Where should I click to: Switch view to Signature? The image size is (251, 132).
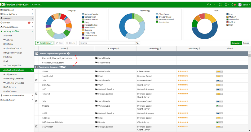236,43
